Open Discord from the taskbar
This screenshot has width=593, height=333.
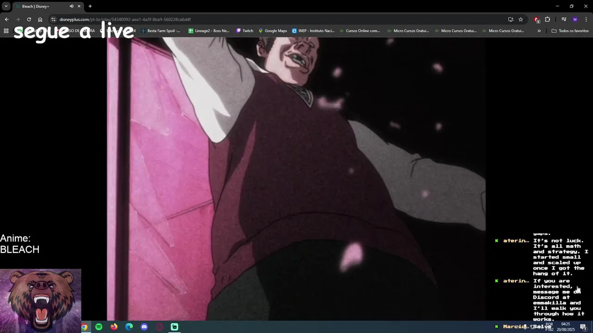tap(144, 327)
